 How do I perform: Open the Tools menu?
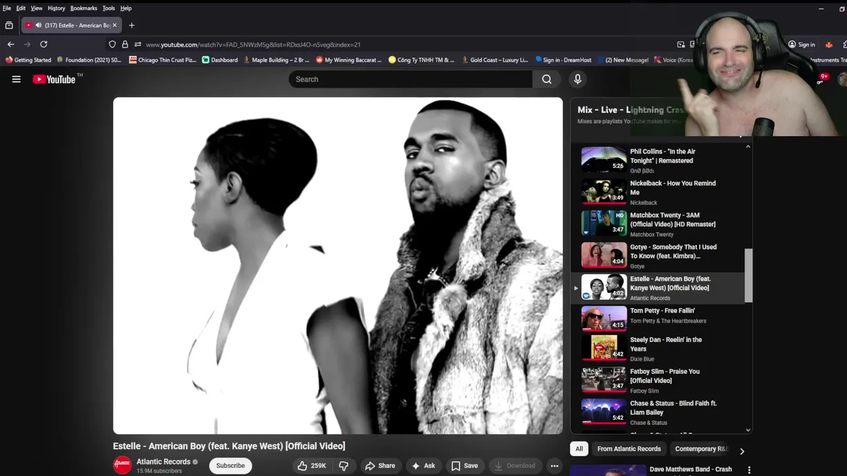point(109,8)
